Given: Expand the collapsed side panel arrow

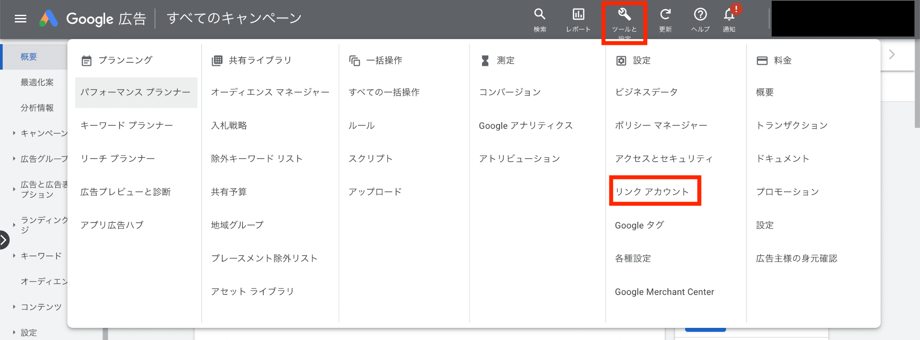Looking at the screenshot, I should tap(4, 240).
